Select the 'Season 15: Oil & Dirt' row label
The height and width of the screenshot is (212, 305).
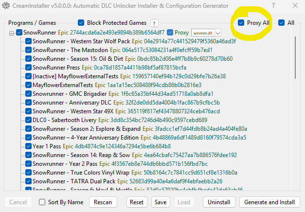click(x=78, y=59)
